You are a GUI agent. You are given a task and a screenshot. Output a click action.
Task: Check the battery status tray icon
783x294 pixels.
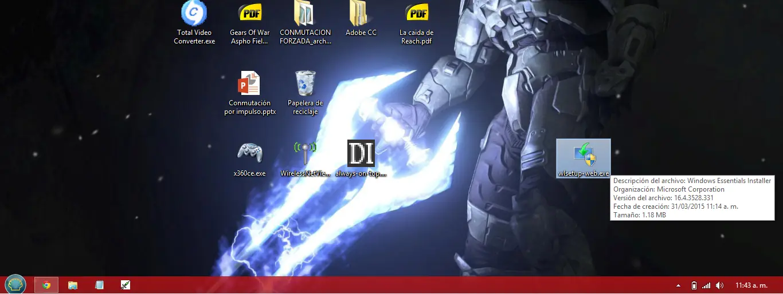[694, 285]
